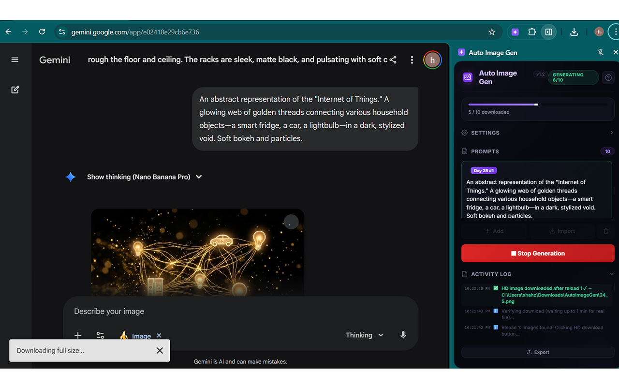Click the Auto Image Gen panel header icon
Viewport: 619px width, 387px height.
point(461,52)
